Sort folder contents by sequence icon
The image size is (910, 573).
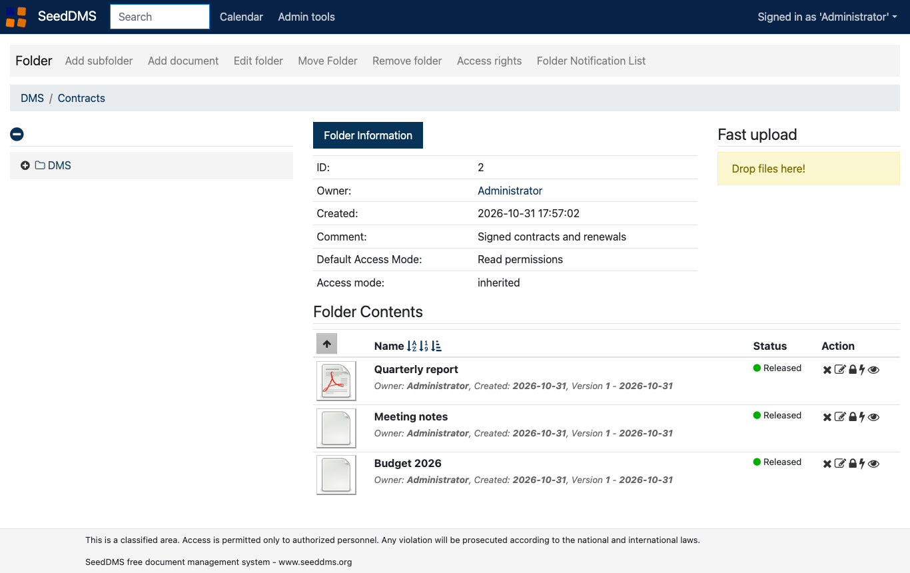(436, 346)
